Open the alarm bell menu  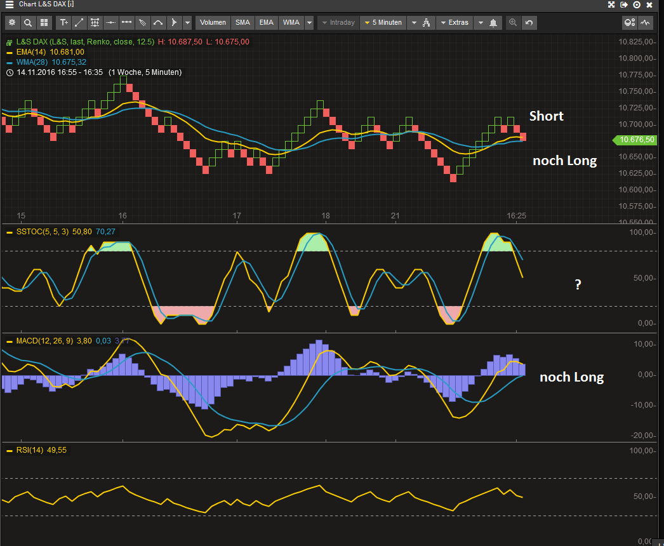click(x=493, y=23)
